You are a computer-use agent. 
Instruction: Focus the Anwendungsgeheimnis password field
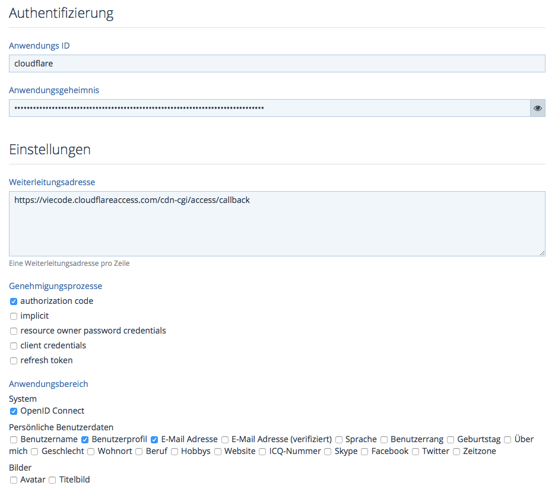point(269,108)
